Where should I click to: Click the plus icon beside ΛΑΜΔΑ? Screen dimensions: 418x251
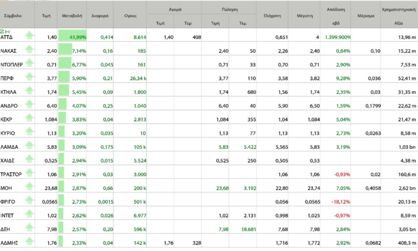[x=30, y=147]
